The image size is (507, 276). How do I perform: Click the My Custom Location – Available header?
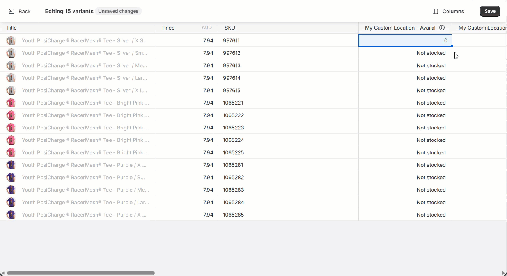[406, 28]
